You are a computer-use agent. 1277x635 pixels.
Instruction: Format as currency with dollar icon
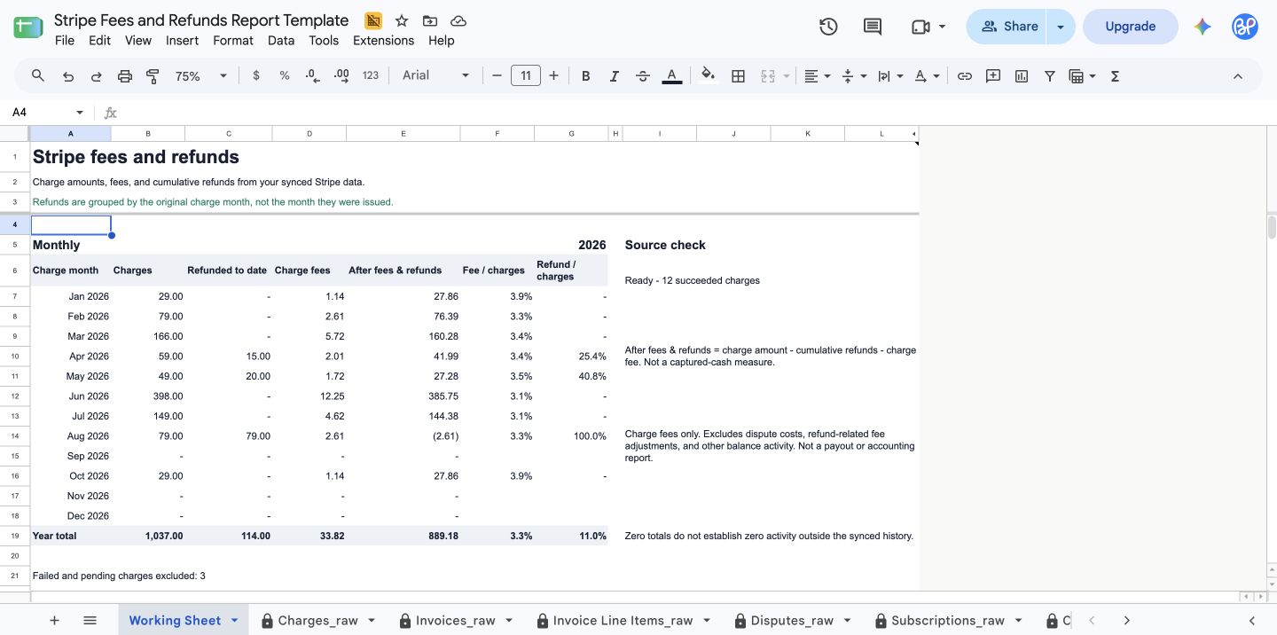click(256, 76)
